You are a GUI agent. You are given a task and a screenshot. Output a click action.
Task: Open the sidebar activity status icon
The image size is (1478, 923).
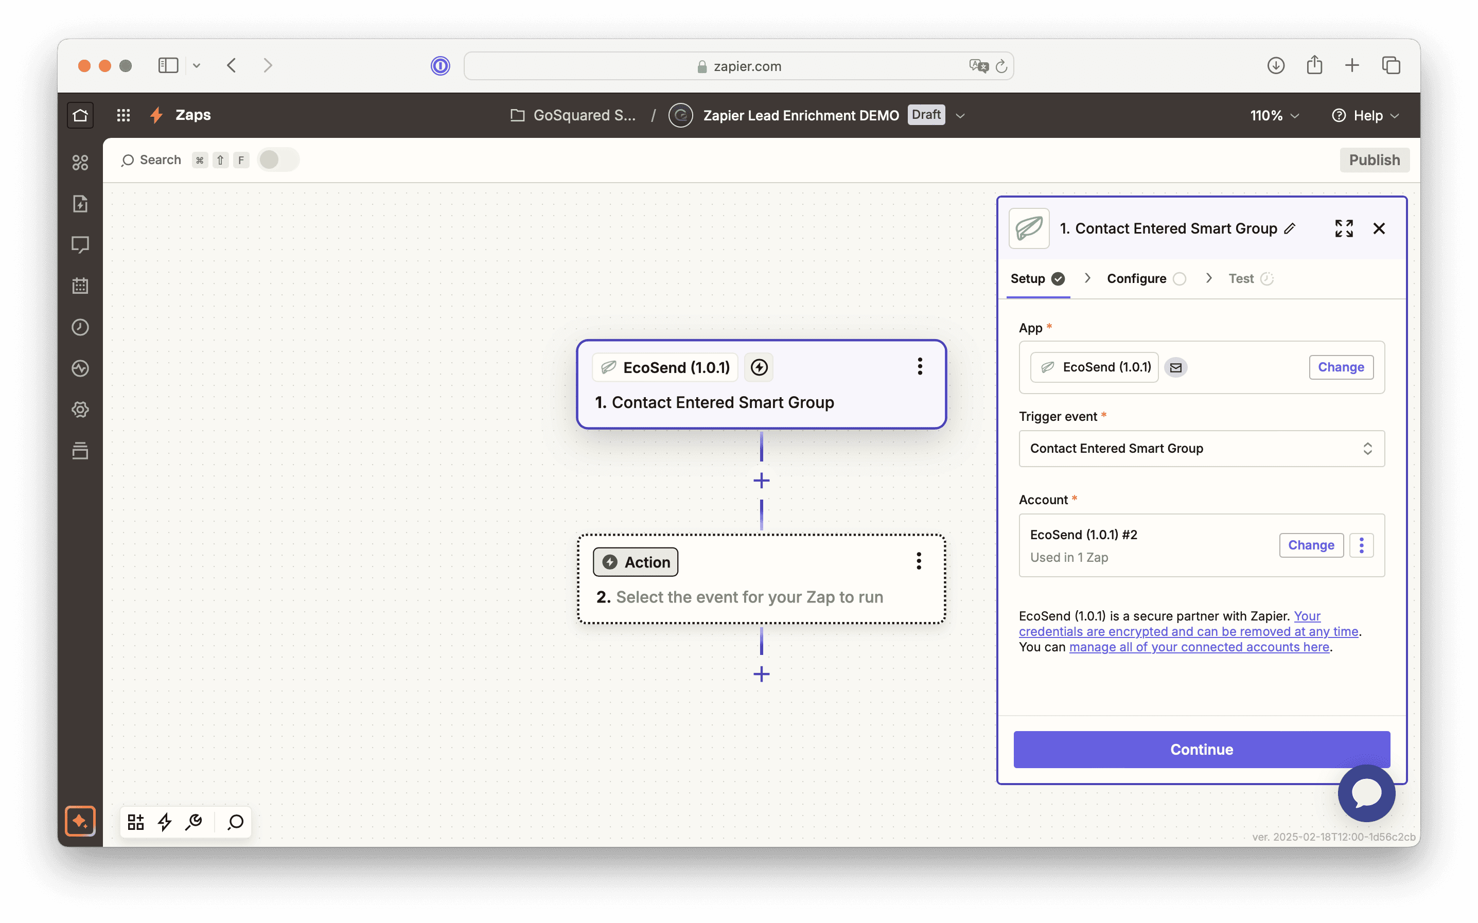pyautogui.click(x=80, y=368)
